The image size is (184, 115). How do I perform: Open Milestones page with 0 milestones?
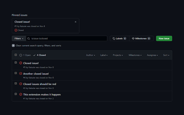click(141, 39)
